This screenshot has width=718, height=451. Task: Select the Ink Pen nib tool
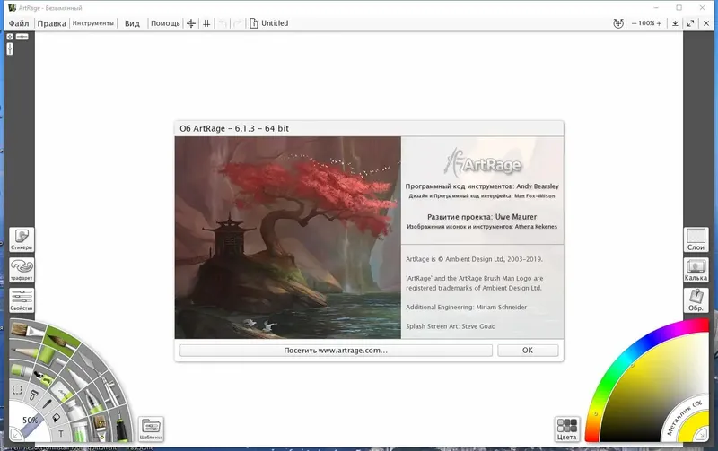94,402
